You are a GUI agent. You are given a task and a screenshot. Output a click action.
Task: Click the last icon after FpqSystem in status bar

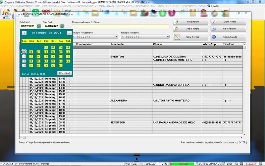point(260,164)
